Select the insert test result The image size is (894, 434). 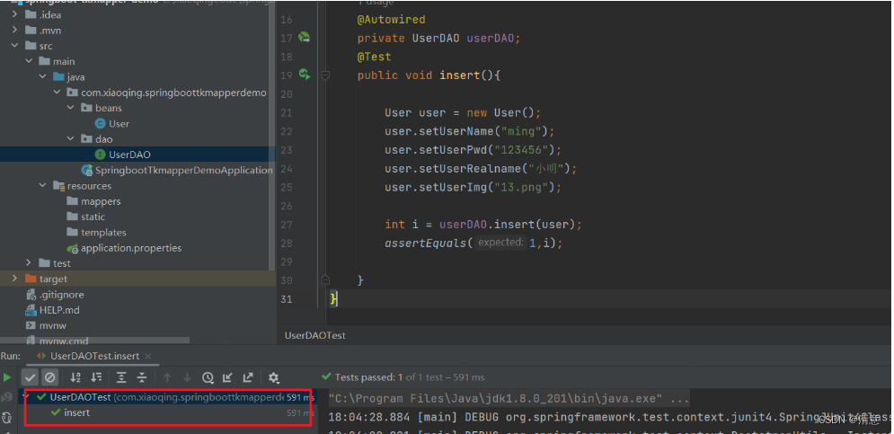(76, 412)
